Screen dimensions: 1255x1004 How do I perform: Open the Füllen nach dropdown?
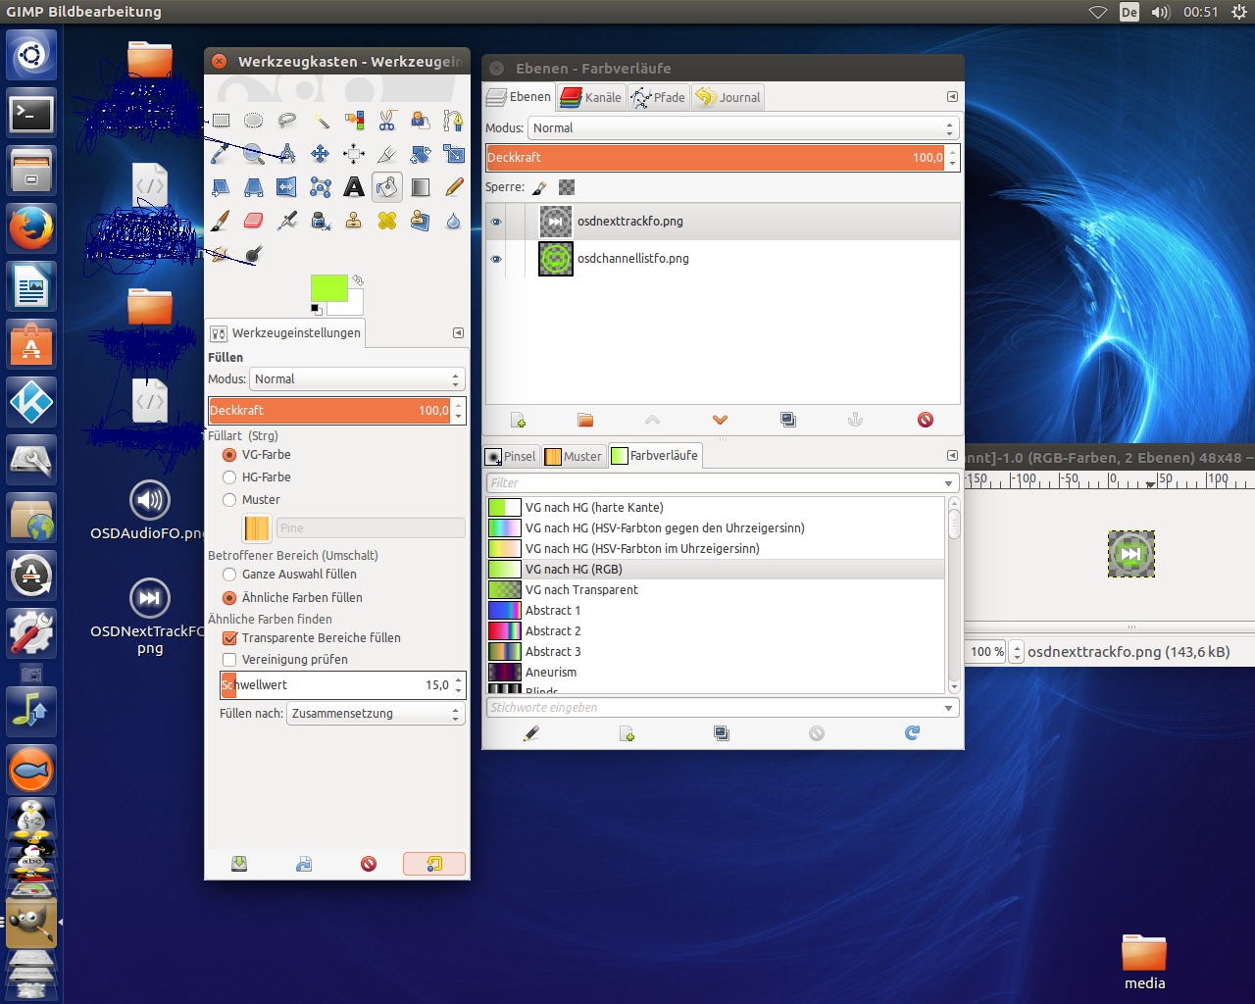(376, 714)
